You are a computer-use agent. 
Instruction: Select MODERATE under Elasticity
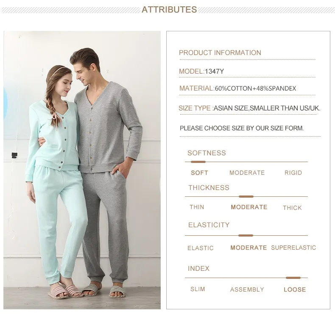click(248, 248)
